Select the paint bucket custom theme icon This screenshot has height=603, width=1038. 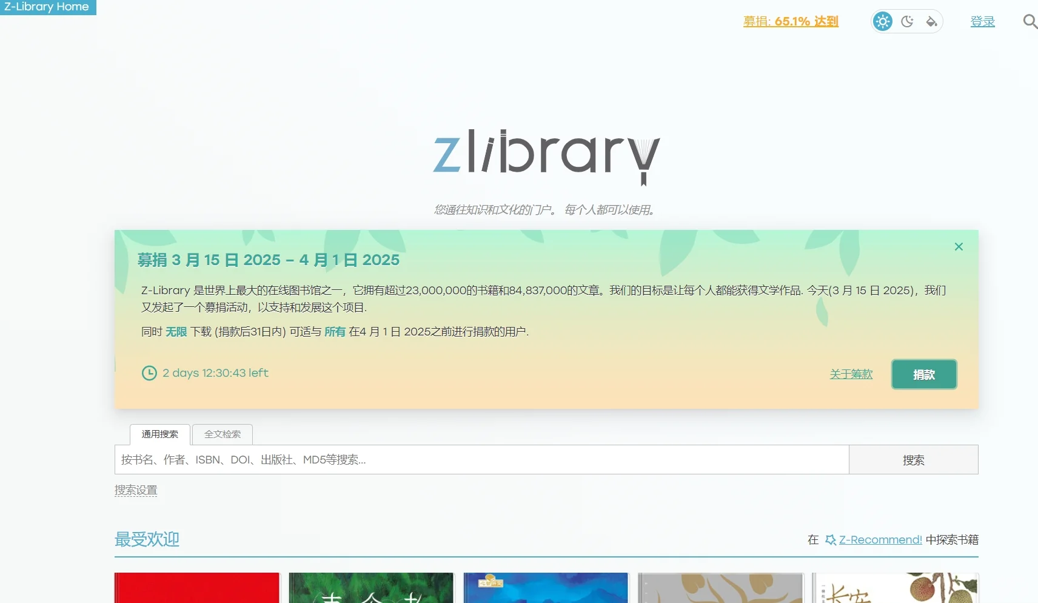(931, 22)
